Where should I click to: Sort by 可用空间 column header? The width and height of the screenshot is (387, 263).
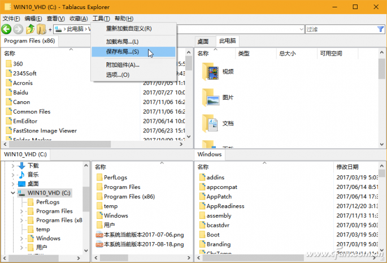(337, 53)
